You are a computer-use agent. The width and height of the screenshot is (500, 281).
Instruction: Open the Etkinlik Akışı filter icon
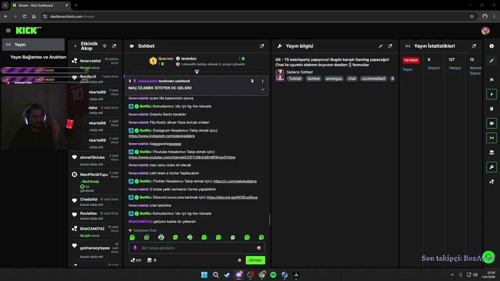point(105,46)
